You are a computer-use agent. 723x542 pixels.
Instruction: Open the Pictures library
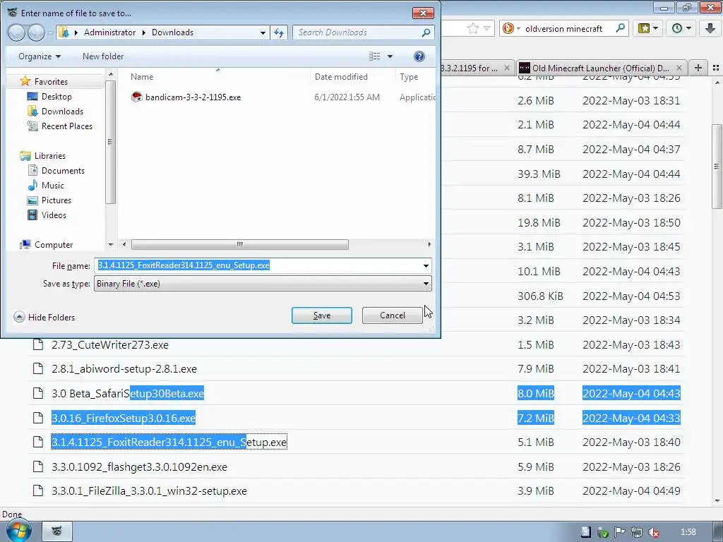tap(56, 200)
